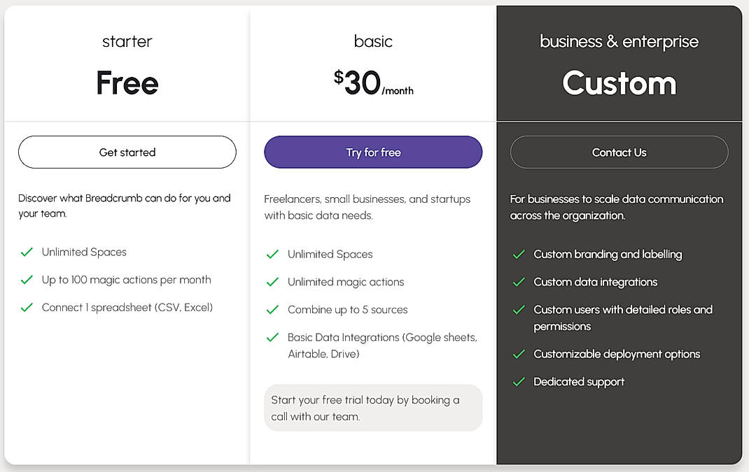The height and width of the screenshot is (472, 749).
Task: Select the checkmark beside Basic Data Integrations
Action: 272,338
